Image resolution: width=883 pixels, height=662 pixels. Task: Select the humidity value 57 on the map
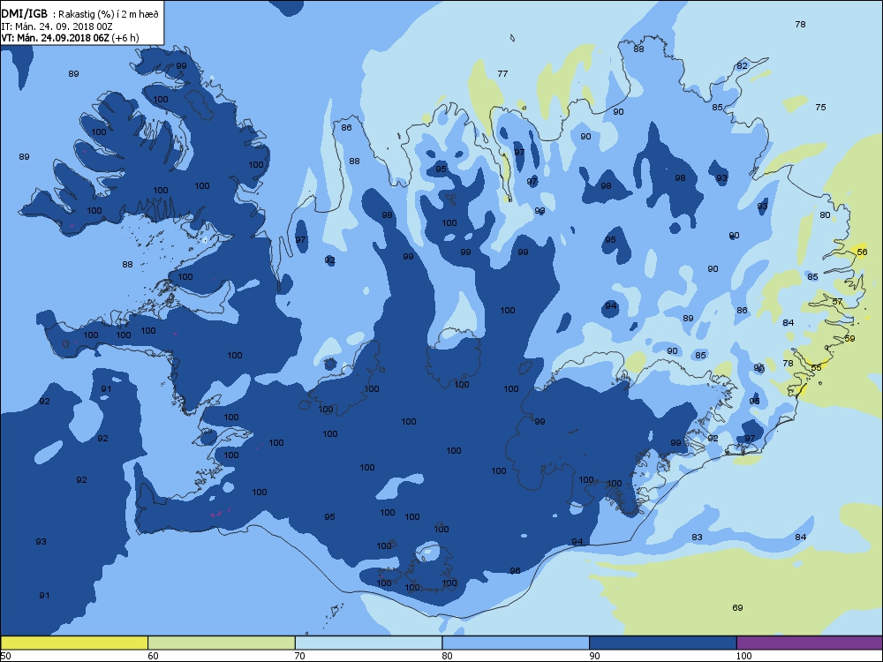click(x=837, y=302)
